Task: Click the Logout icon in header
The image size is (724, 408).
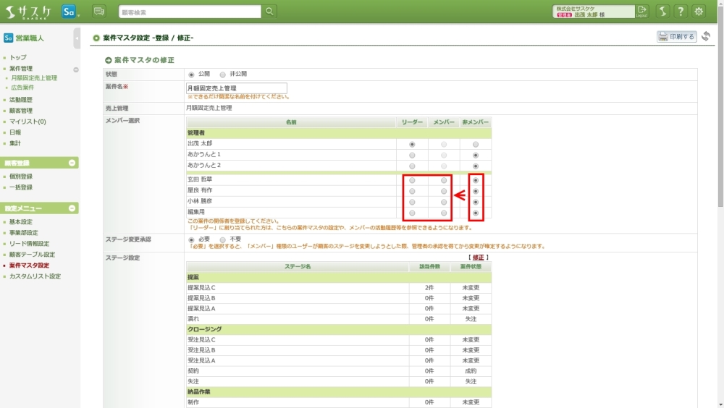Action: pos(641,11)
